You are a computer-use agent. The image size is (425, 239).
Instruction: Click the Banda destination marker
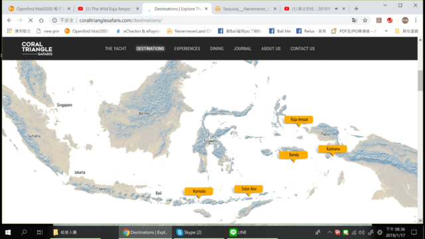pyautogui.click(x=294, y=155)
